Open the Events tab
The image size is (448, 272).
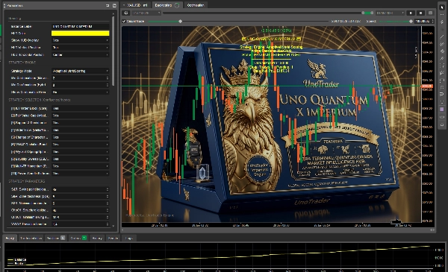113,238
